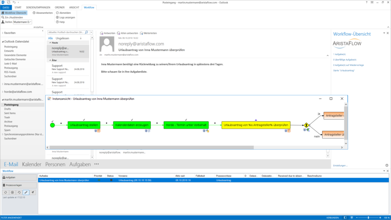Select the Workflow ribbon tab
The height and width of the screenshot is (220, 391).
pos(89,7)
